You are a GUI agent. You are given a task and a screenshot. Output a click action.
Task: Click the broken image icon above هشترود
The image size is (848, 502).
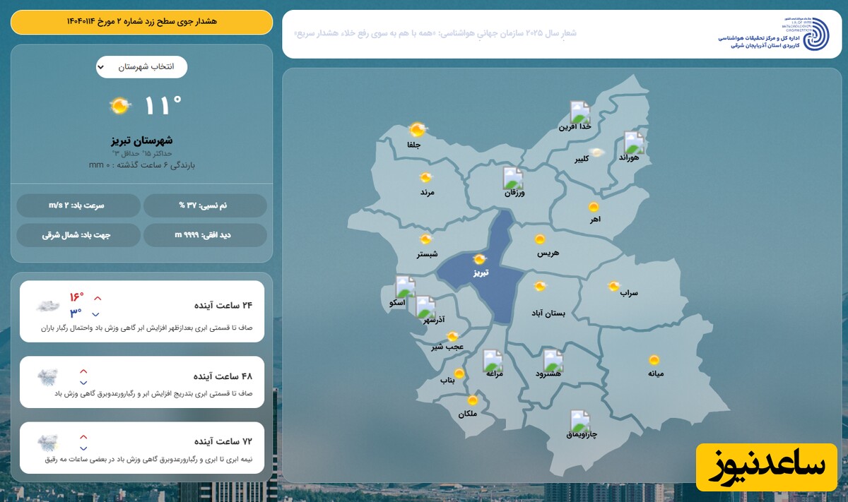[x=553, y=361]
